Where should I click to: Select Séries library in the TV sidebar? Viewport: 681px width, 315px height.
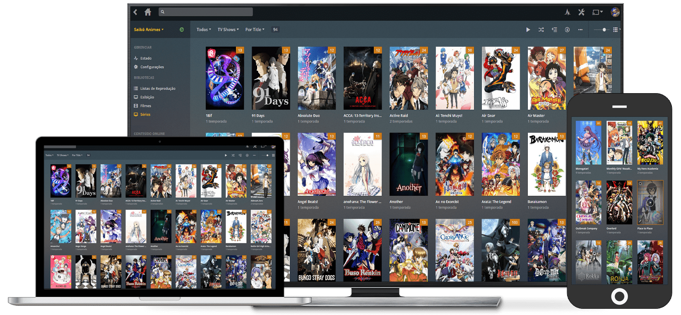(145, 115)
